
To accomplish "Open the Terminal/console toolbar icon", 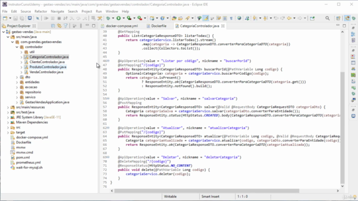I will 30,18.
